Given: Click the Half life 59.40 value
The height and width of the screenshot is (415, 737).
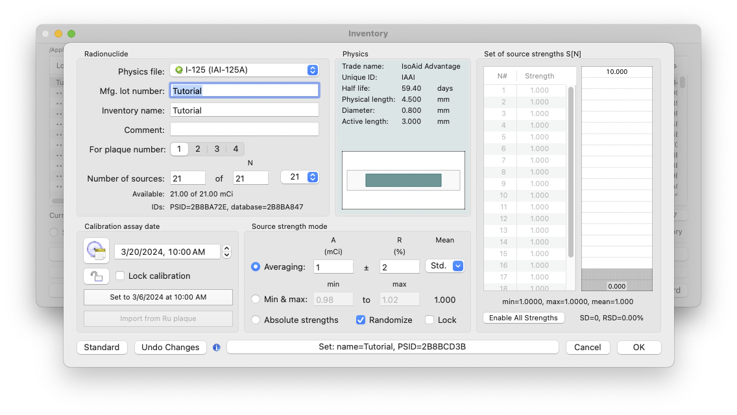Looking at the screenshot, I should coord(411,88).
